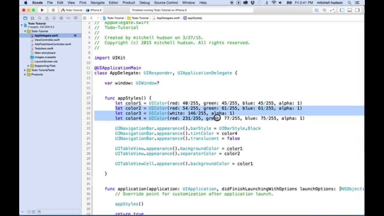The width and height of the screenshot is (384, 216).
Task: Collapse the Todo-Tutorial project root
Action: 22,25
